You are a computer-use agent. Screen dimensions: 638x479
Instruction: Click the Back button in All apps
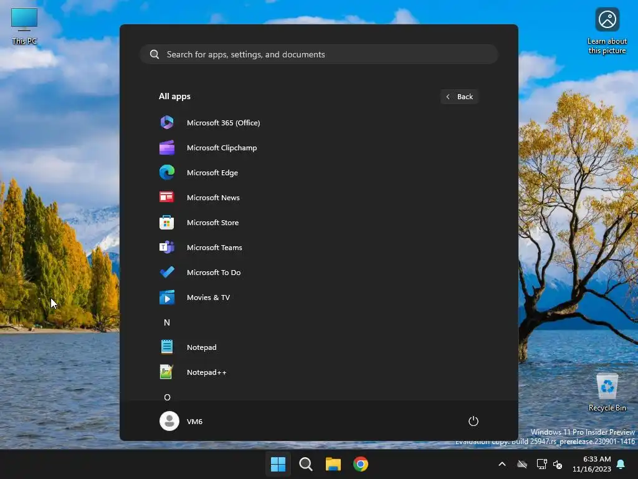[x=459, y=97]
